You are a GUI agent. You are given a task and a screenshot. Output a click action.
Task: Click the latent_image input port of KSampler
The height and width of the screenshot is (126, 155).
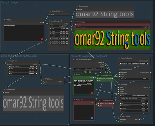[x=118, y=94]
